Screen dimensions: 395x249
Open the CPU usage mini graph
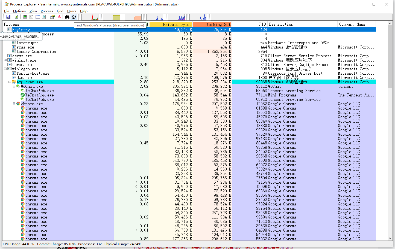pos(90,17)
